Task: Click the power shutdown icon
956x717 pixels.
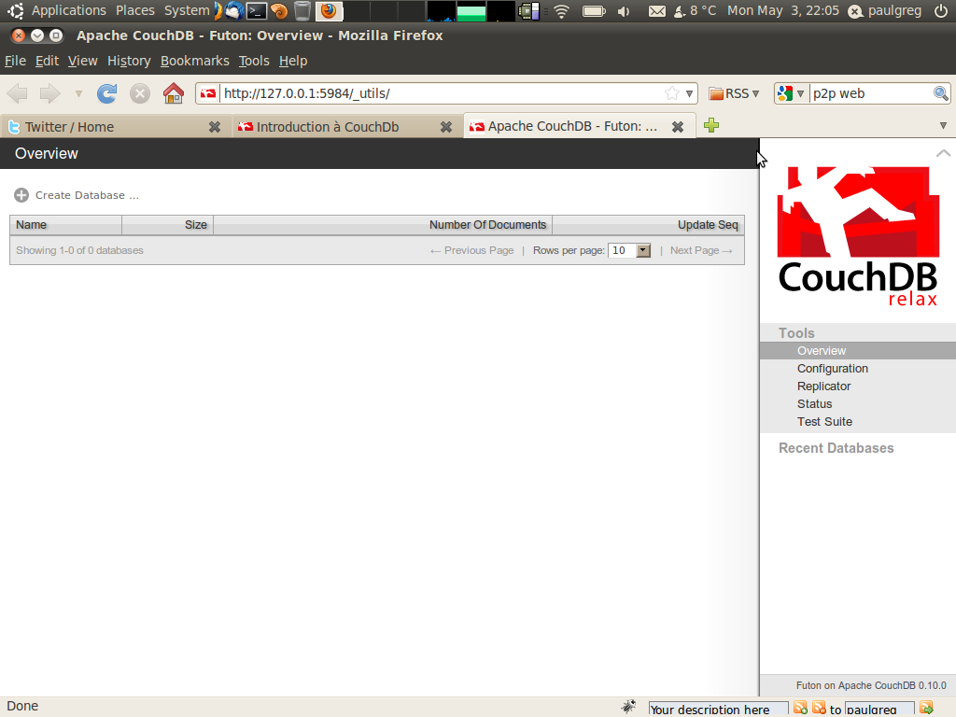Action: coord(941,10)
